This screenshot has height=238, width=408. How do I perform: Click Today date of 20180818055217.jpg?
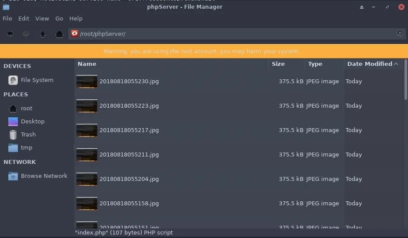tap(353, 130)
